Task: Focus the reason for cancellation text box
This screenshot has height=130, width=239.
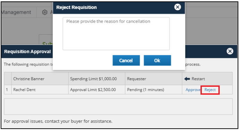Action: (116, 34)
